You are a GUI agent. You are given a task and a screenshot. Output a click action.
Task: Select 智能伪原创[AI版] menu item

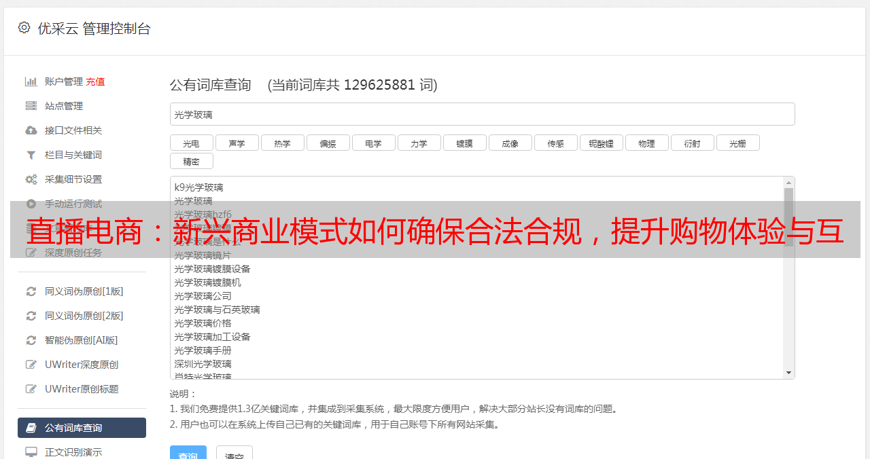coord(82,340)
